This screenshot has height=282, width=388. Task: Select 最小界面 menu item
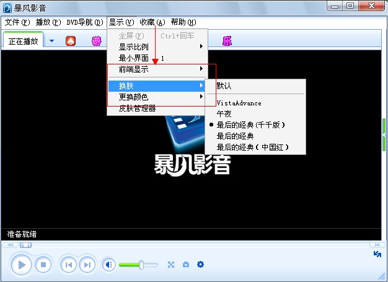[157, 58]
